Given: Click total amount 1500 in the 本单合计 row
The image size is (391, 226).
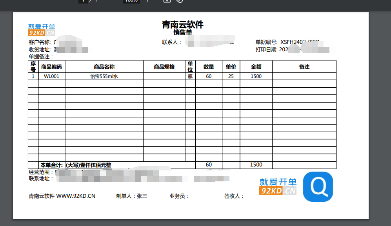Looking at the screenshot, I should coord(256,165).
